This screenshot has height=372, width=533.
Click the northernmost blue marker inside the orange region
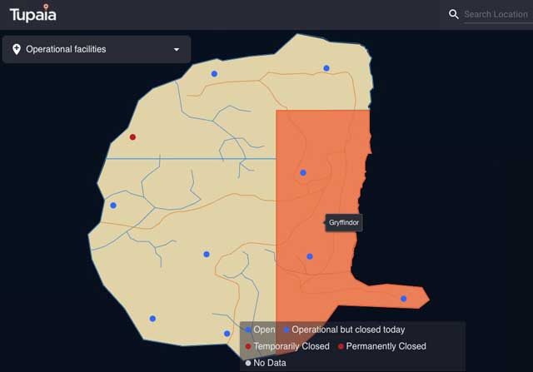click(303, 173)
